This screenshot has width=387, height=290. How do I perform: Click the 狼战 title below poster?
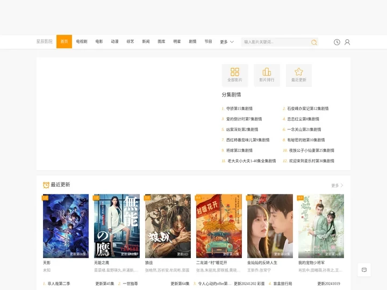tap(149, 263)
